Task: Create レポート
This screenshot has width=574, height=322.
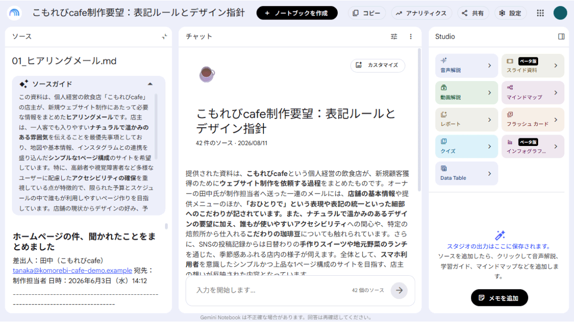Action: (467, 120)
